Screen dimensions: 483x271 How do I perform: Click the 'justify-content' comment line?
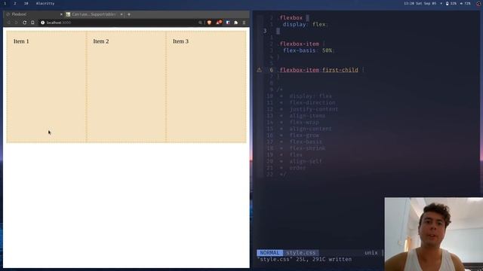314,109
